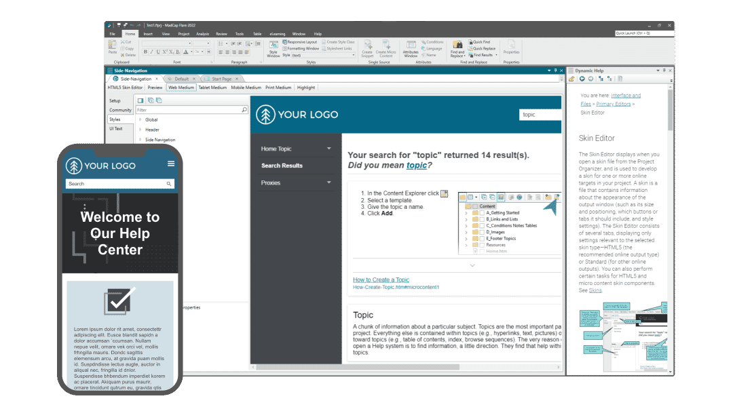Toggle the Web Medium view button
Viewport: 733px width, 407px height.
tap(181, 88)
